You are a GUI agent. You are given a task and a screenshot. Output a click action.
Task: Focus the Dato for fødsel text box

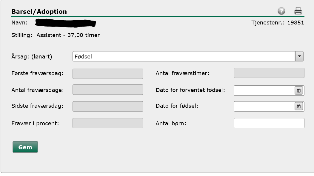(x=264, y=106)
